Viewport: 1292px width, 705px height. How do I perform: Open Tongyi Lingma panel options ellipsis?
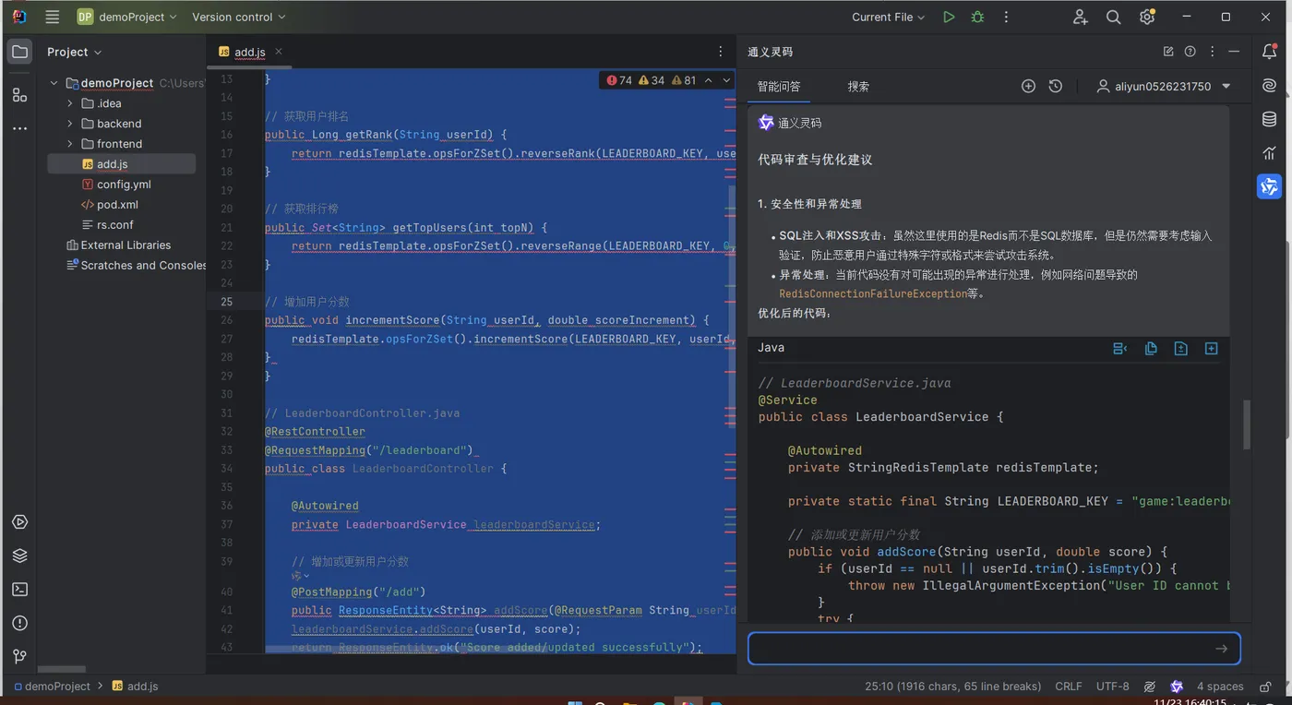point(1213,52)
